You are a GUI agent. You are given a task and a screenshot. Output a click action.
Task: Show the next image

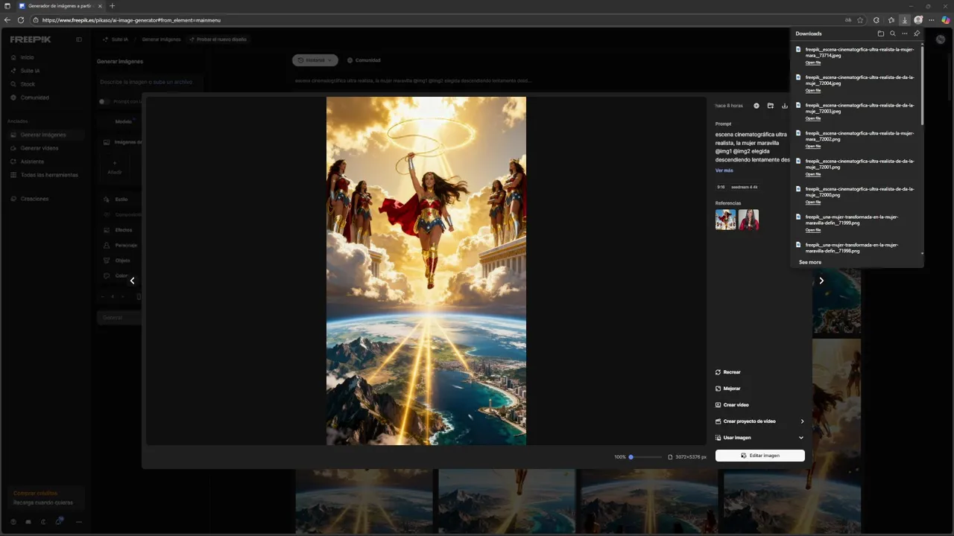point(821,281)
